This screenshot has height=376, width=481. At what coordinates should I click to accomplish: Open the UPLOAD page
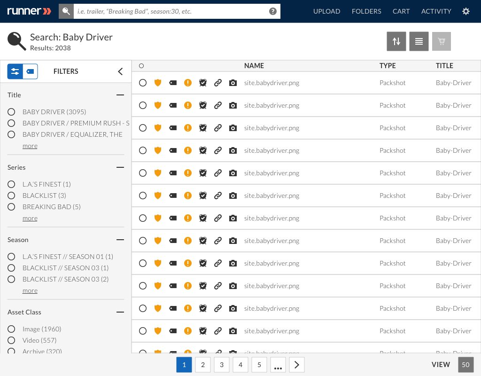327,11
